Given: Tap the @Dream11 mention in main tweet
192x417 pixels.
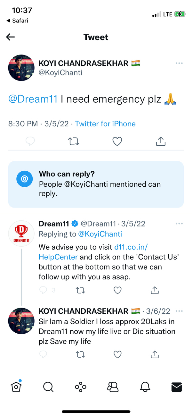Looking at the screenshot, I should click(x=33, y=99).
